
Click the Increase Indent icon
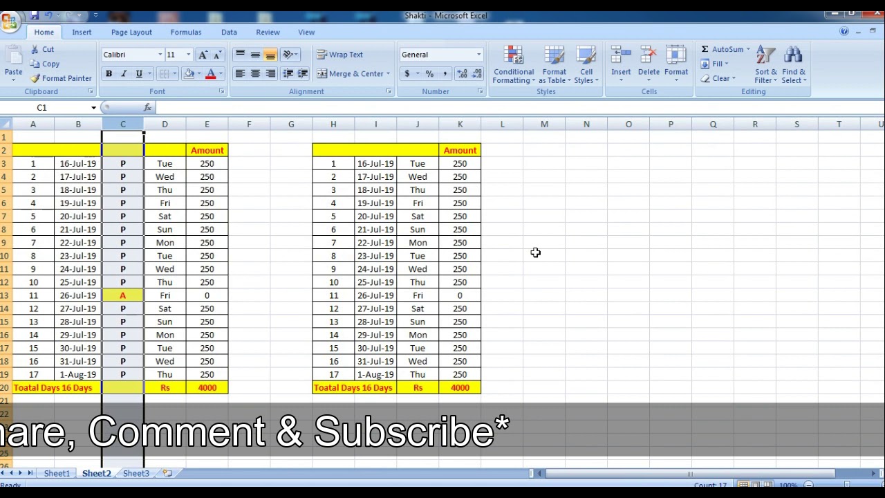click(303, 74)
